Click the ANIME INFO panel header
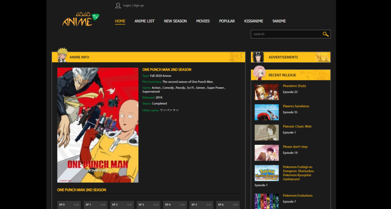391x209 pixels. click(x=149, y=57)
